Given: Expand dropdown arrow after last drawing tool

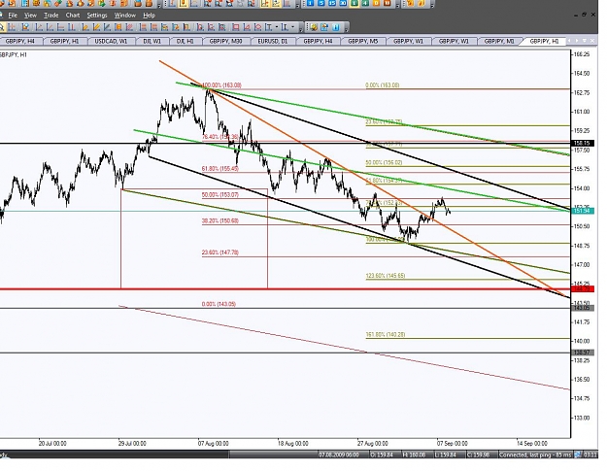Looking at the screenshot, I should tap(292, 27).
